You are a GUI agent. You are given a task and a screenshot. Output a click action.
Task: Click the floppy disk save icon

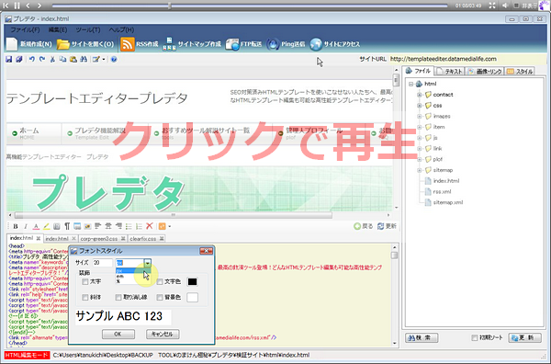point(9,59)
